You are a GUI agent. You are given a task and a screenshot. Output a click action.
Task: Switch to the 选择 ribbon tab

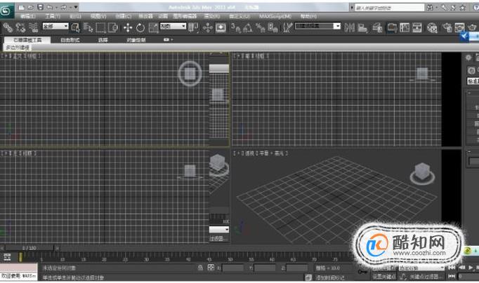point(103,40)
